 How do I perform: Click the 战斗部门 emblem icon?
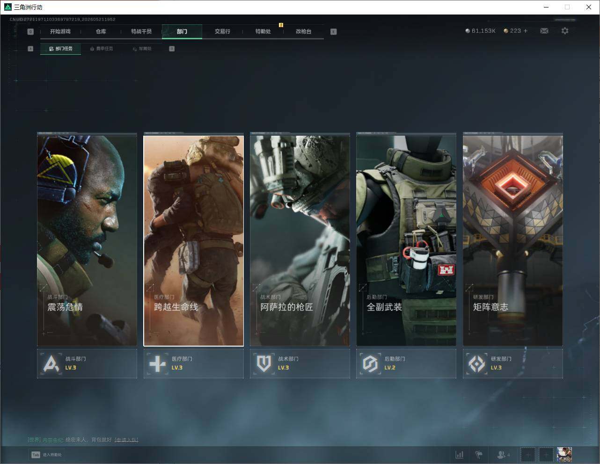tap(51, 363)
